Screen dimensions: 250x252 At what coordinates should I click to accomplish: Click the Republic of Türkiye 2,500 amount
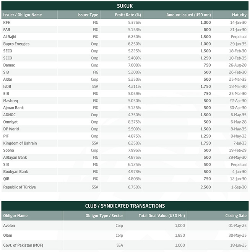click(206, 187)
